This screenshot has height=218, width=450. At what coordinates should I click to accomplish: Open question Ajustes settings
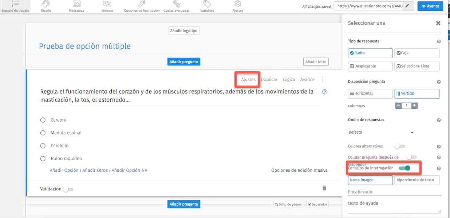click(x=248, y=80)
